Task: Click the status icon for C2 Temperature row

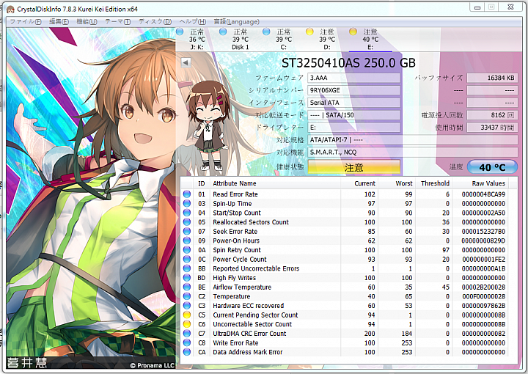Action: (x=186, y=296)
